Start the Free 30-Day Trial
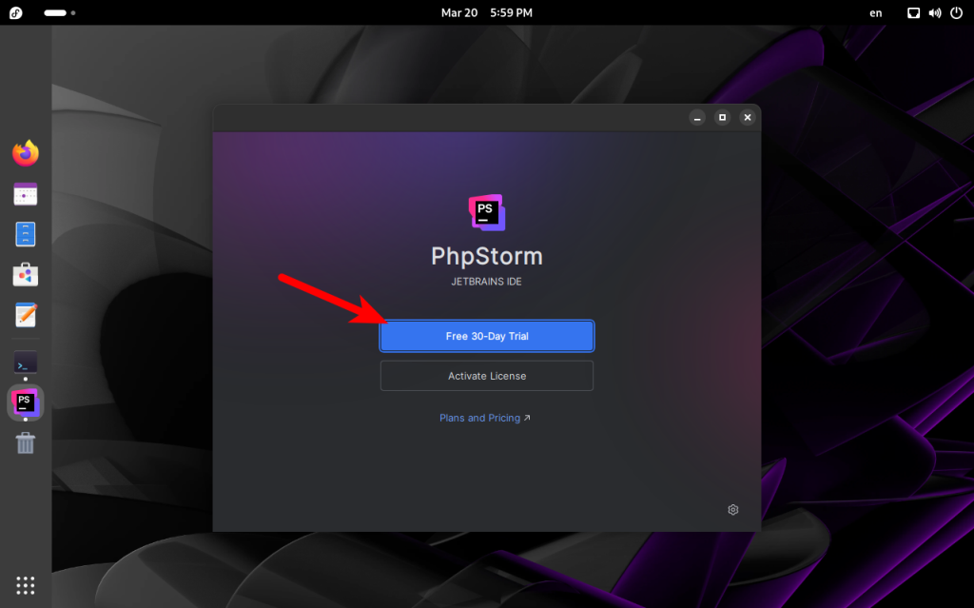974x608 pixels. (x=487, y=336)
